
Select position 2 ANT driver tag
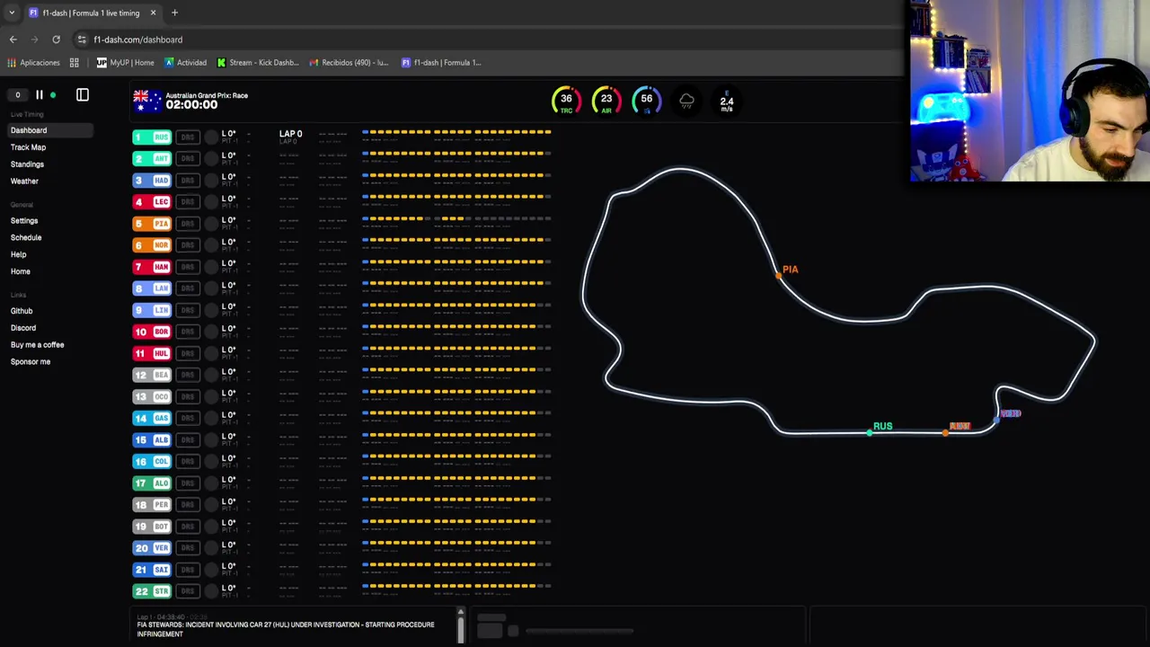(152, 159)
